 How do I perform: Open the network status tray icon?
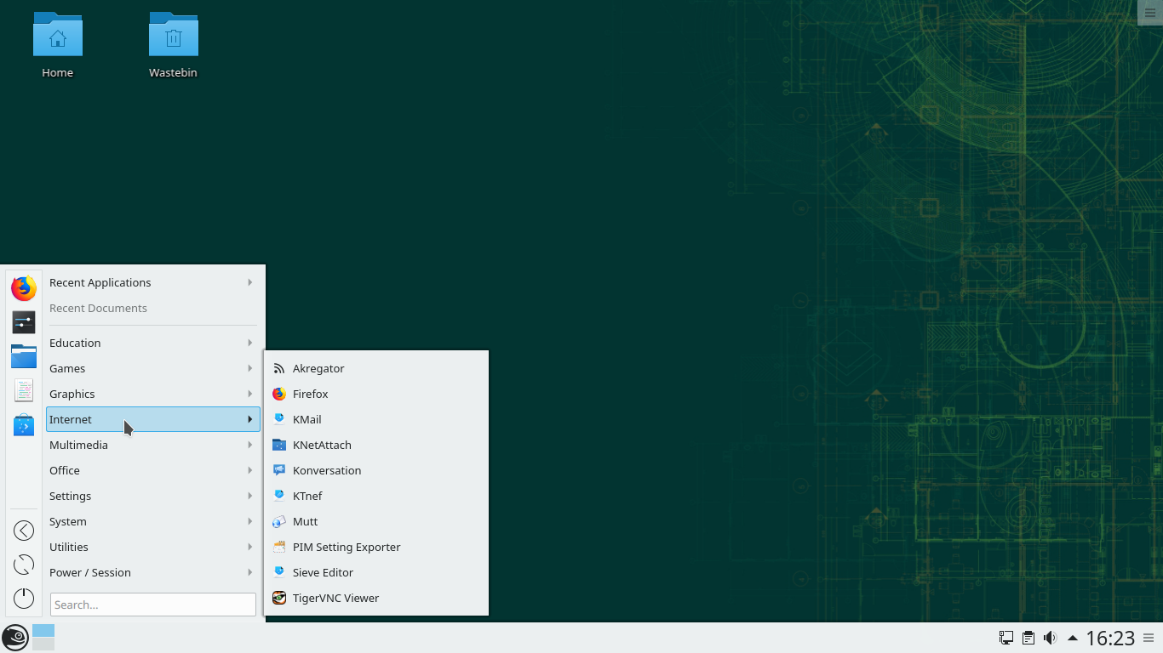pyautogui.click(x=1005, y=637)
